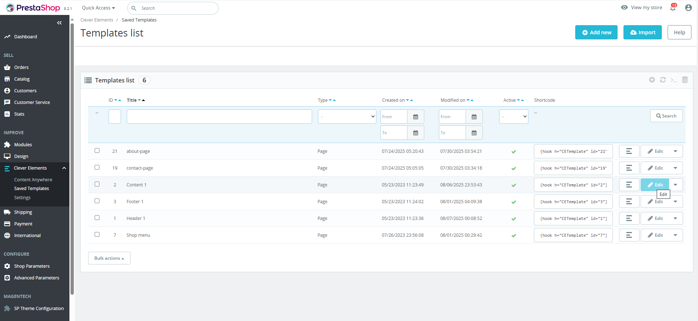
Task: Expand the Bulk actions menu
Action: (109, 258)
